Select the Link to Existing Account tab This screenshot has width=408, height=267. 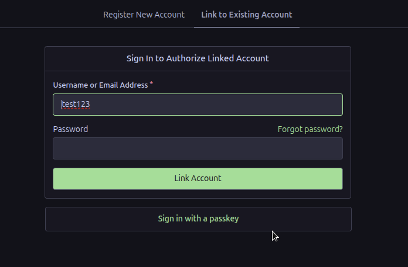point(246,15)
